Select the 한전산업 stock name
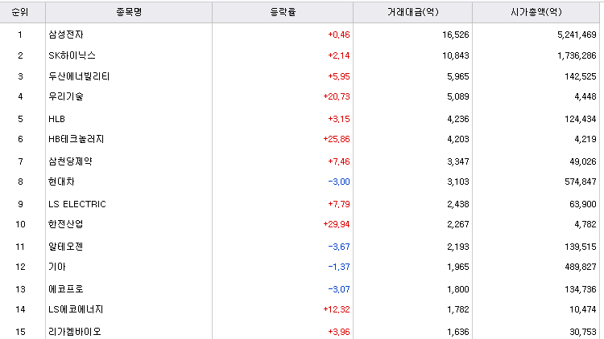Viewport: 604px width, 339px height. click(66, 224)
